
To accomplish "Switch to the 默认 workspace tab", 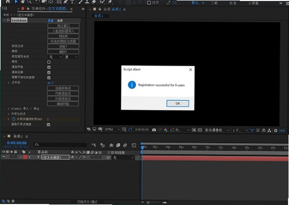I will (x=195, y=3).
